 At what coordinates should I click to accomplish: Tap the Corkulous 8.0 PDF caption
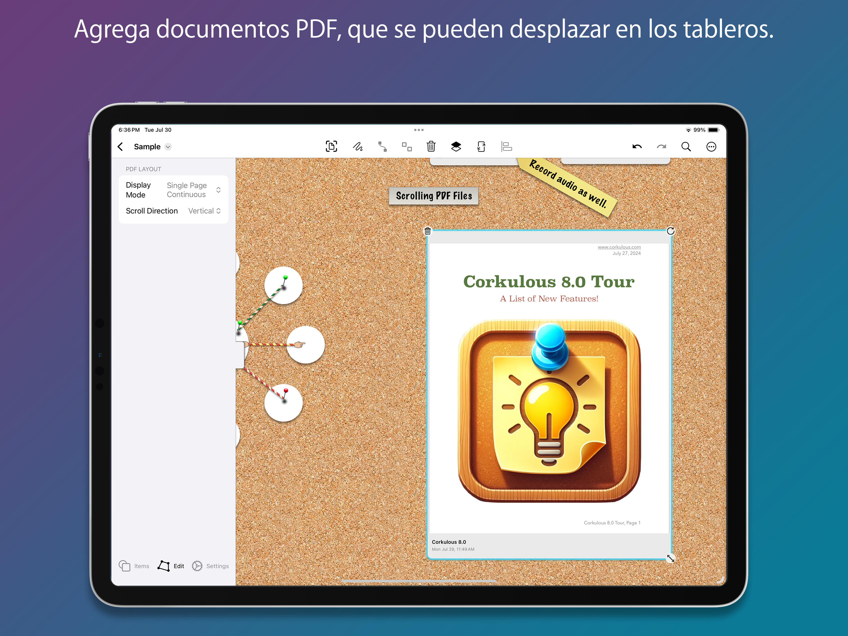(x=449, y=542)
